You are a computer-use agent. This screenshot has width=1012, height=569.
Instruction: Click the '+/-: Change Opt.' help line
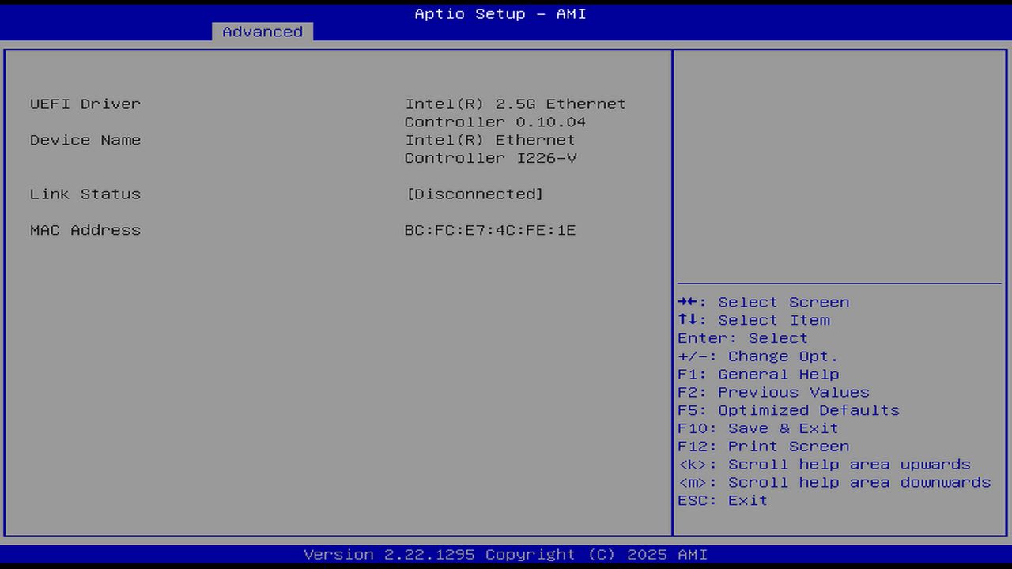click(x=758, y=356)
